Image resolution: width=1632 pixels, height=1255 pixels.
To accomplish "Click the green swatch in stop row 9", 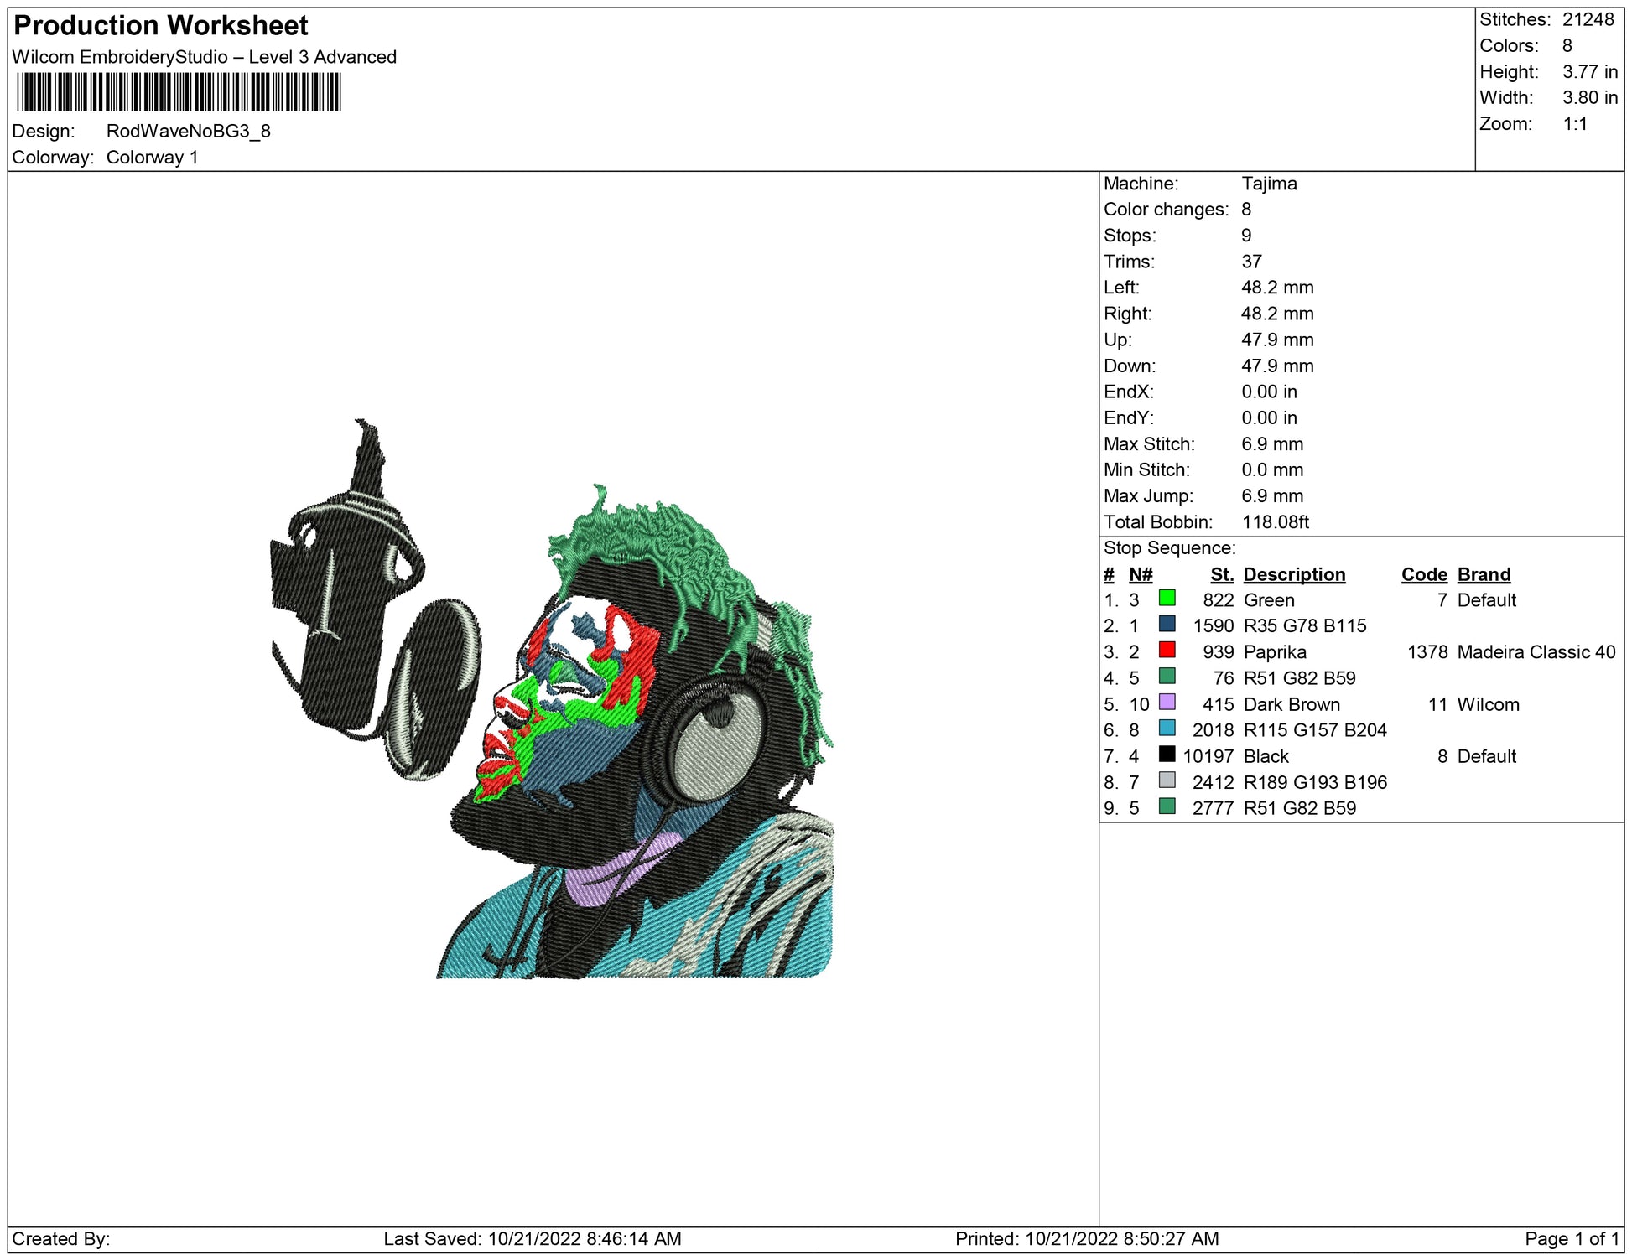I will click(x=1167, y=806).
